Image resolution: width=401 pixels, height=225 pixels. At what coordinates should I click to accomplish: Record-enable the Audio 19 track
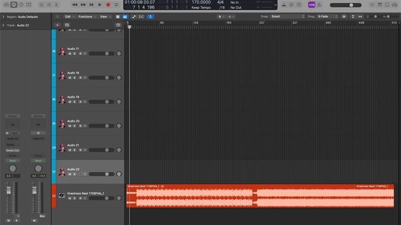coord(80,102)
